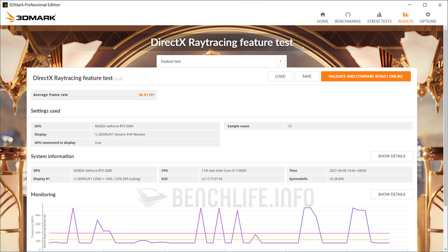Click the Sample count label
The width and height of the screenshot is (448, 252).
(238, 126)
